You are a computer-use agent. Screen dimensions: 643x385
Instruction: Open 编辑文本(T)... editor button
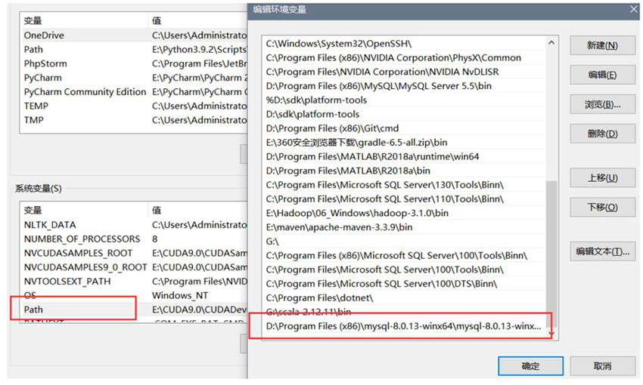pos(602,251)
